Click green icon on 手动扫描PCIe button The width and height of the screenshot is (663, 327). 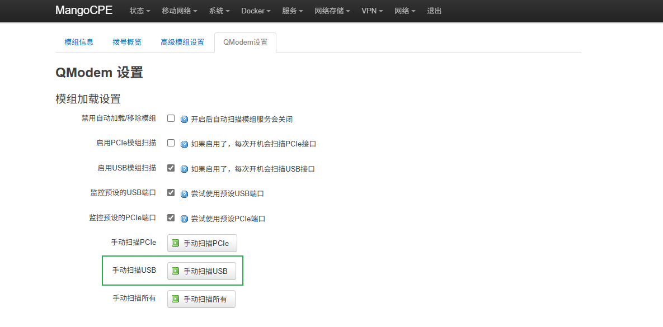click(x=176, y=243)
